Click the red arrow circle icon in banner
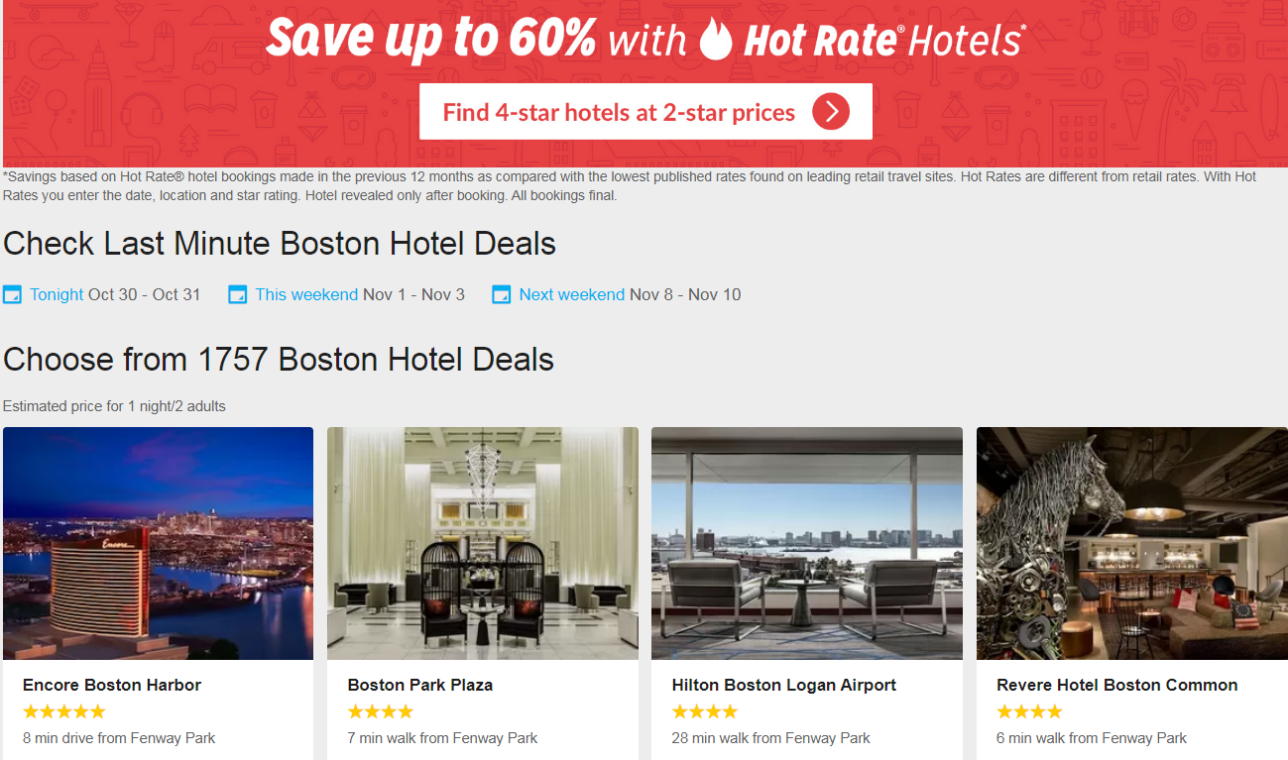1288x760 pixels. 831,112
